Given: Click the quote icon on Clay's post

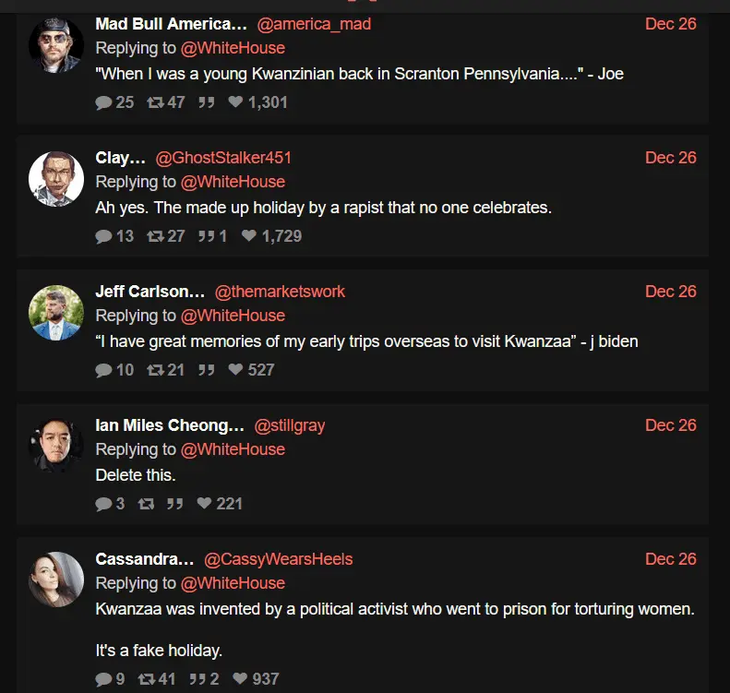Looking at the screenshot, I should tap(206, 236).
